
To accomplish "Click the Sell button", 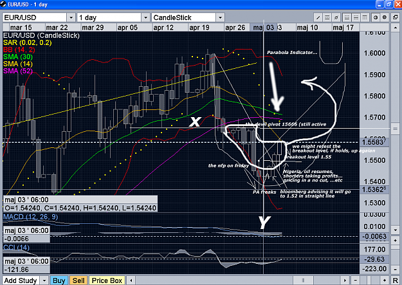I will pyautogui.click(x=78, y=280).
